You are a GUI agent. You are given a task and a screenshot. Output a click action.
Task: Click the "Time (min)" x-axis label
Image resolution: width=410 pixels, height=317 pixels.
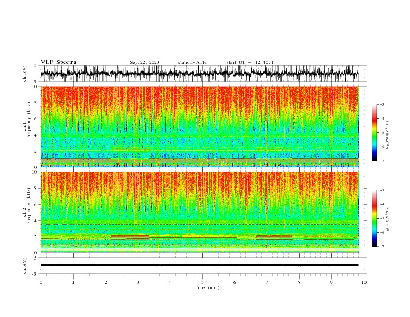click(x=207, y=287)
